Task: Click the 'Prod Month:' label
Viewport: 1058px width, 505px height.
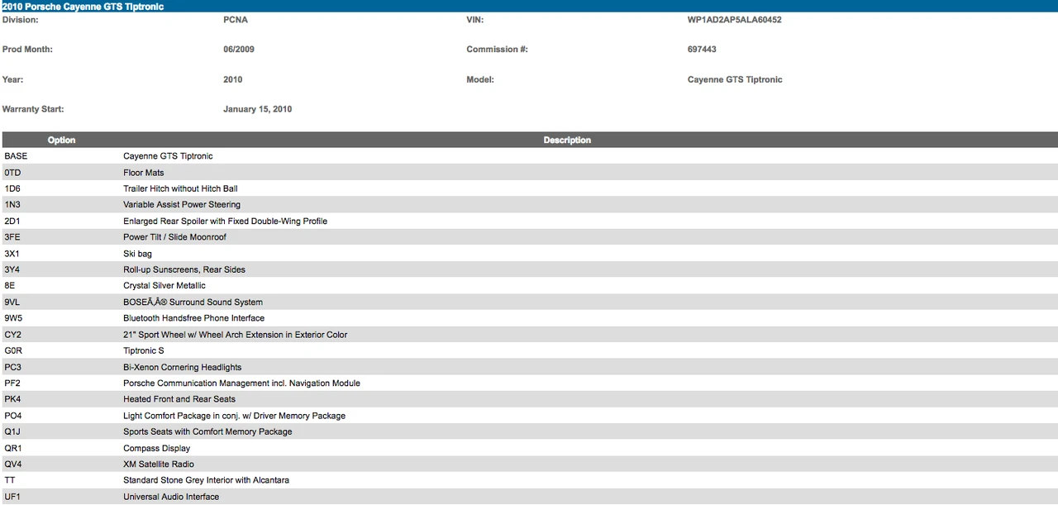Action: [27, 50]
